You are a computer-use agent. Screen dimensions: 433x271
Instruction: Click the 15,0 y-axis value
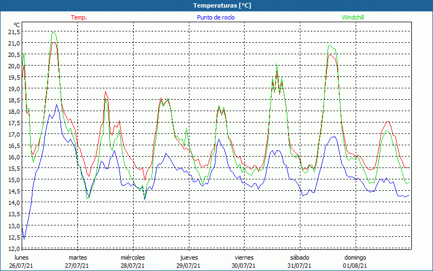pyautogui.click(x=14, y=180)
